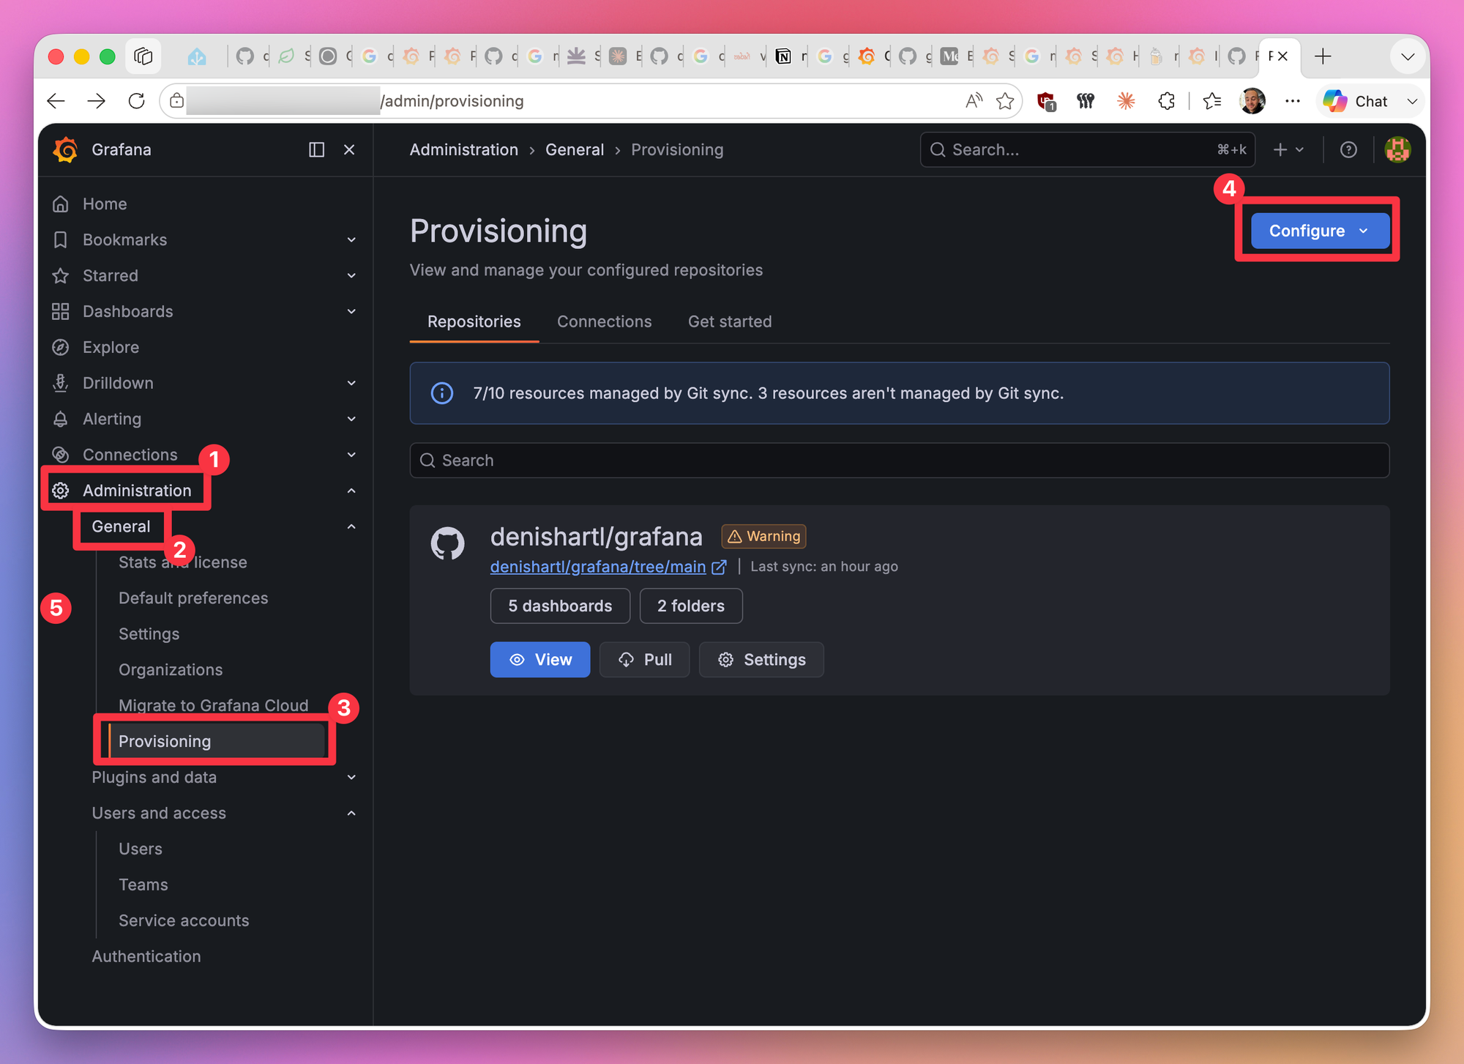The image size is (1464, 1064).
Task: Go back in the browser
Action: (56, 101)
